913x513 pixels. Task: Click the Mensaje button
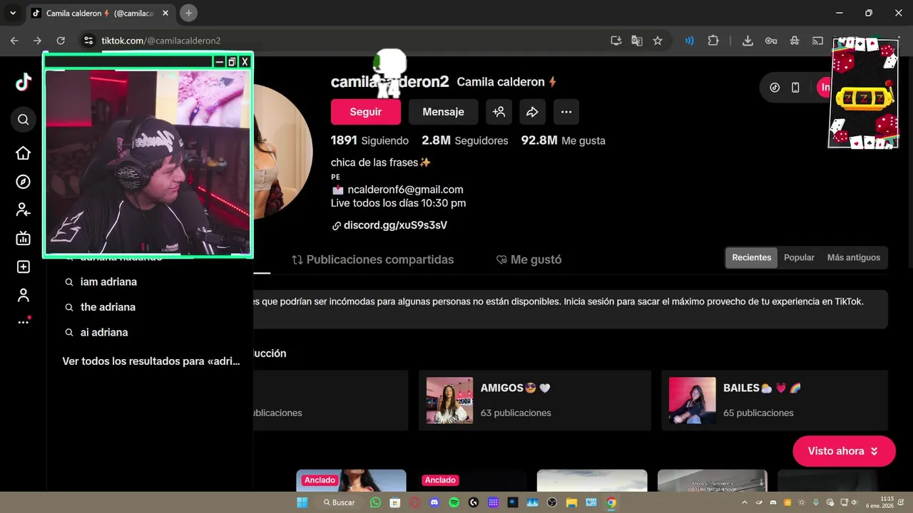[x=443, y=112]
